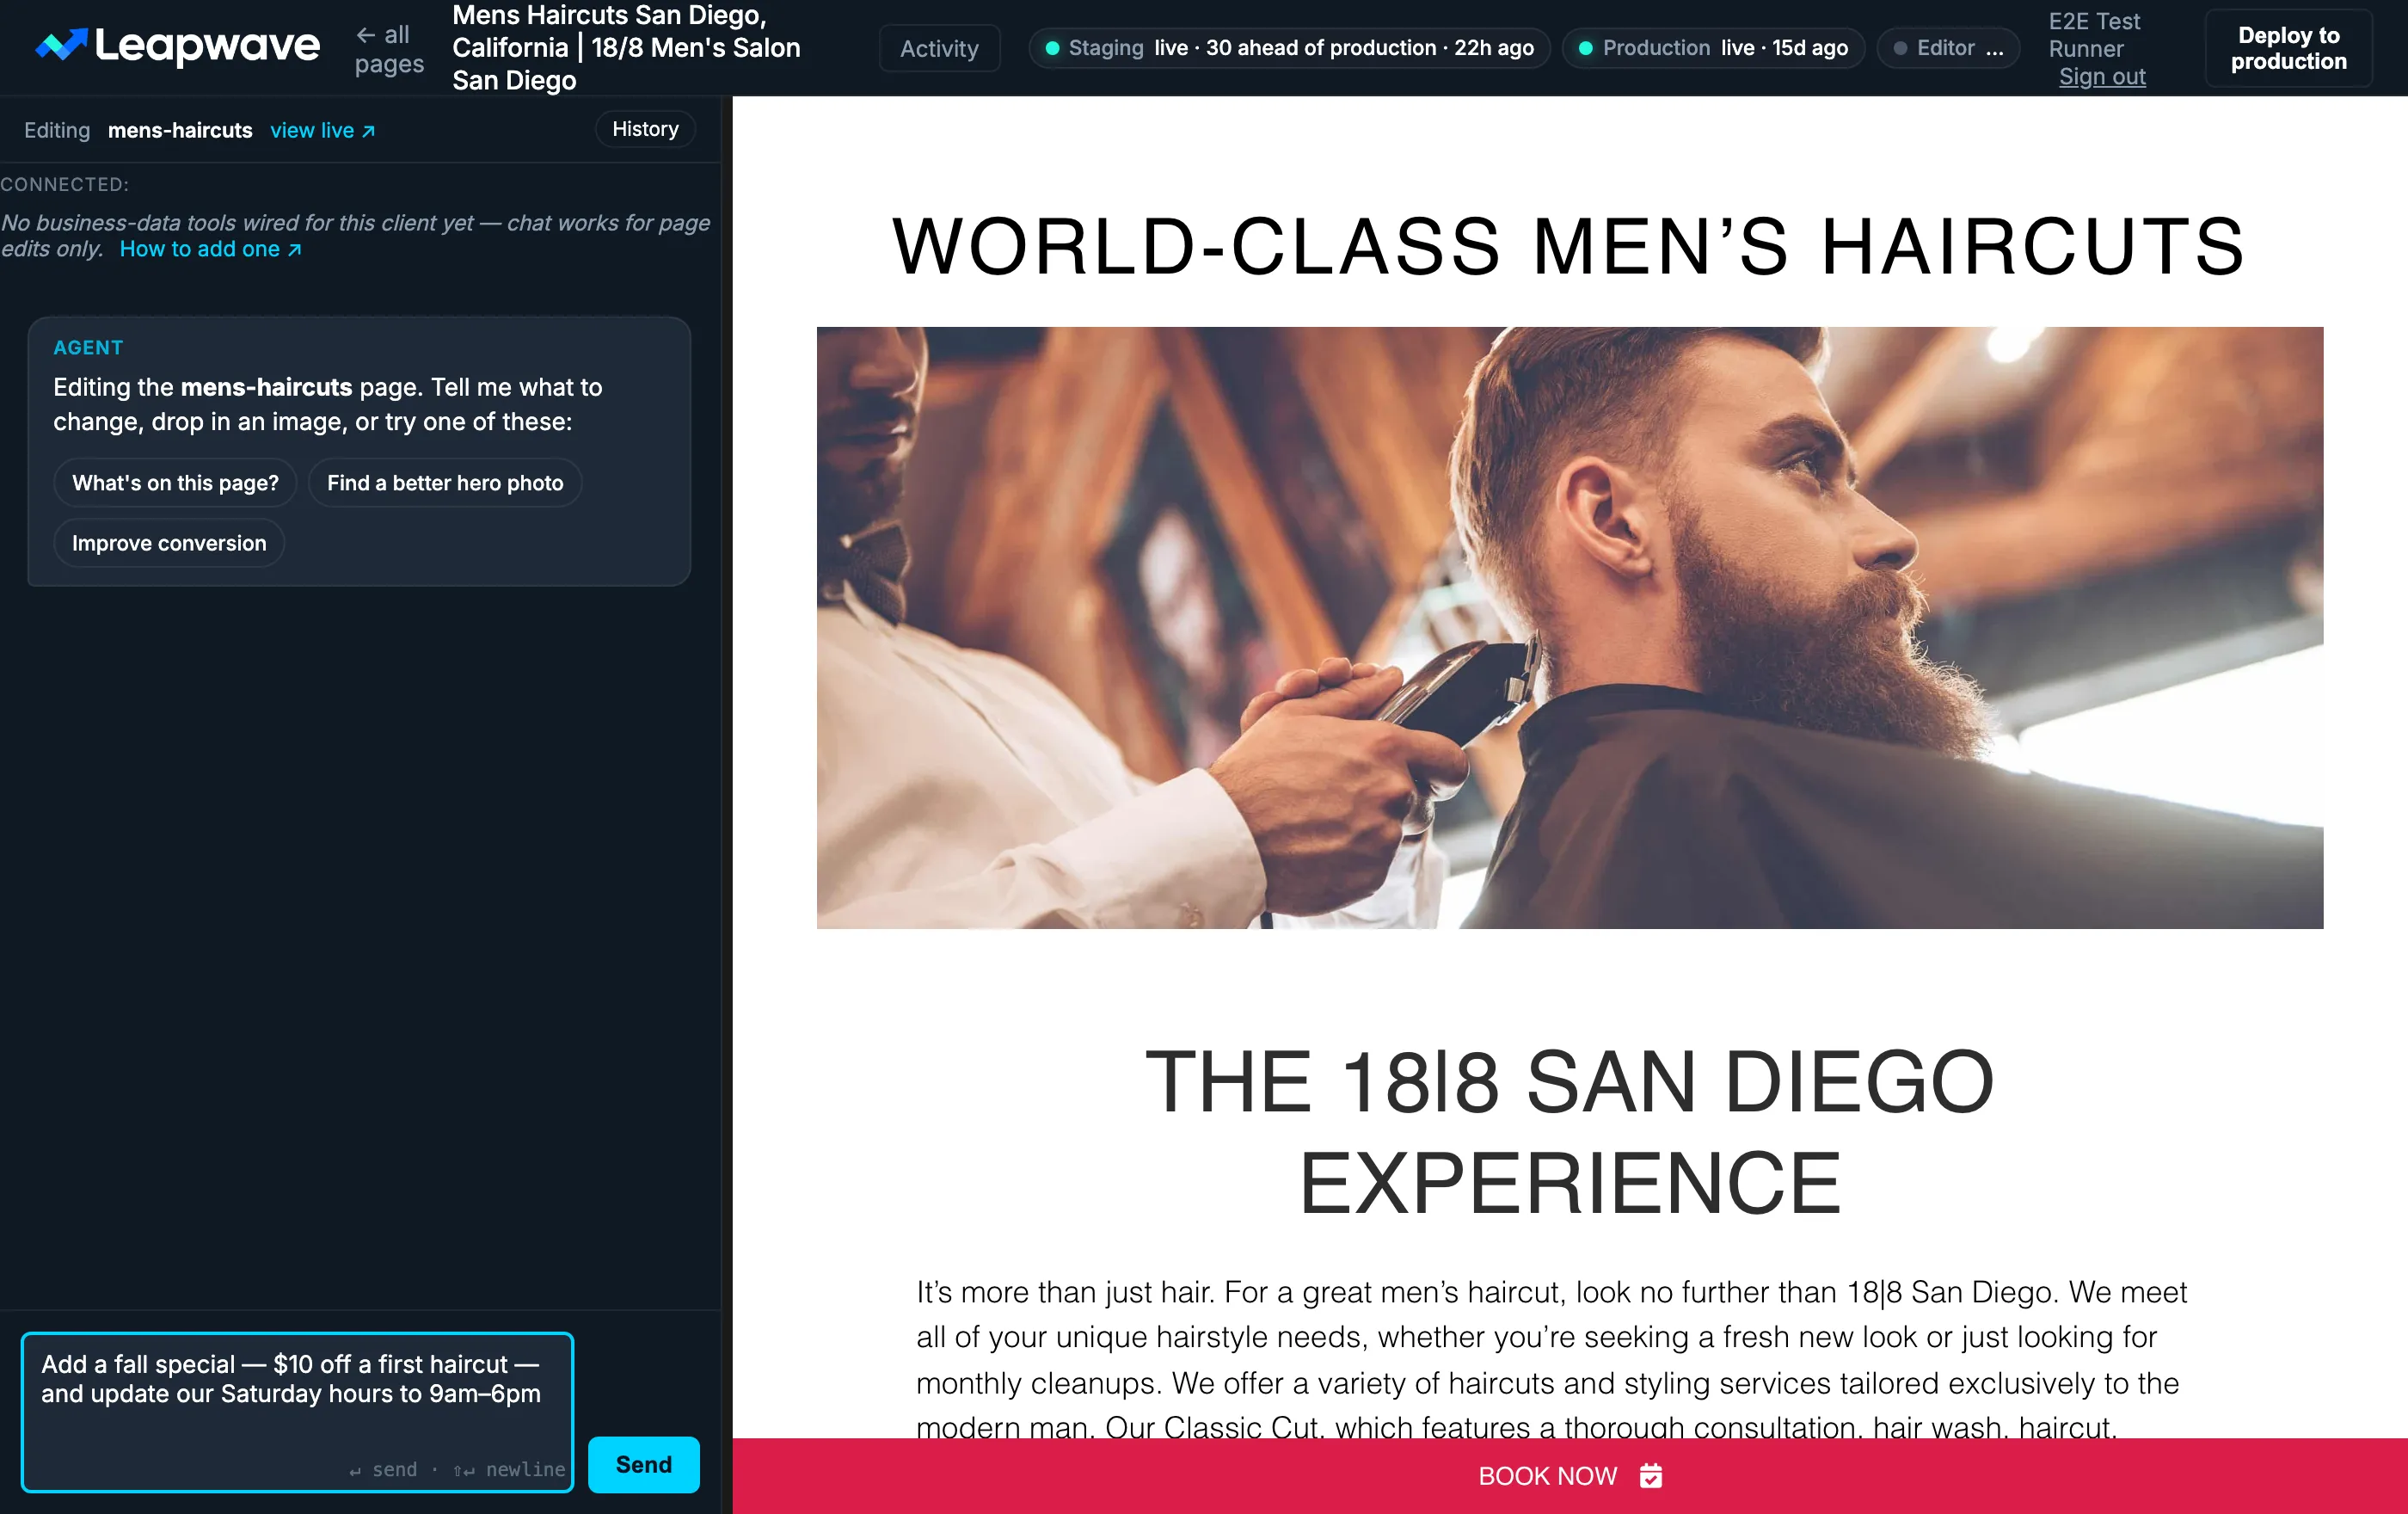
Task: Click Deploy to production
Action: coord(2288,48)
